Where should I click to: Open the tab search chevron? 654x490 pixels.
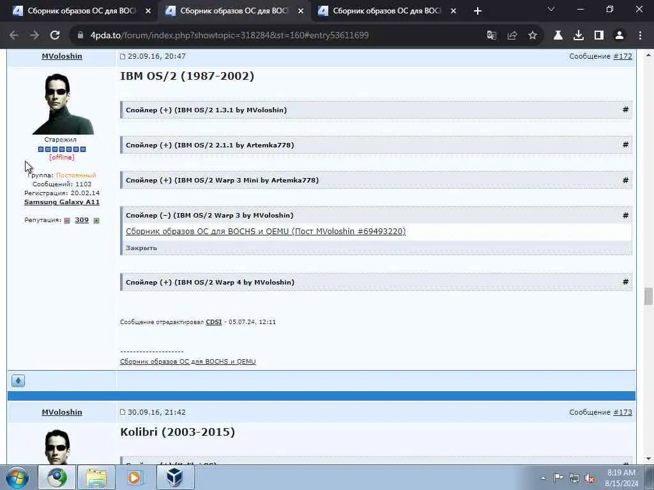tap(551, 9)
